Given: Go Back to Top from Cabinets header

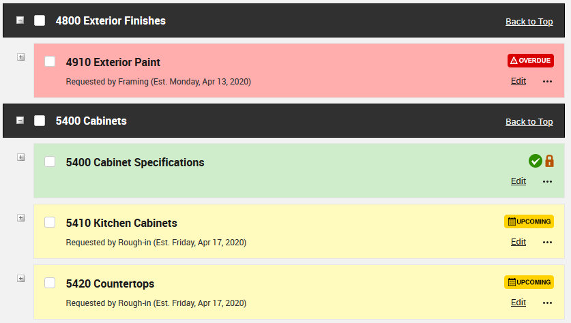Looking at the screenshot, I should (529, 122).
